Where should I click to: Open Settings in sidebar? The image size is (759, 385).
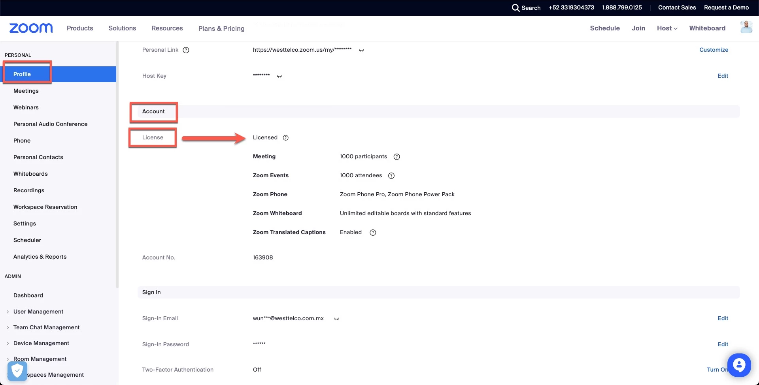click(25, 223)
